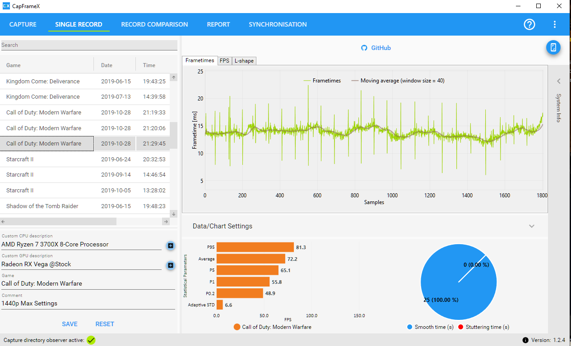Image resolution: width=571 pixels, height=346 pixels.
Task: Open the SYNCHRONISATION tab
Action: point(278,24)
